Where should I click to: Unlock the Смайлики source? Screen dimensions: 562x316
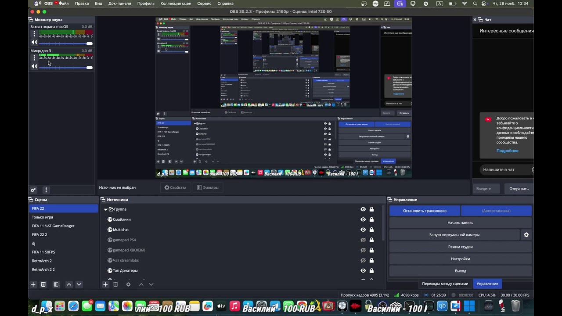coord(371,219)
